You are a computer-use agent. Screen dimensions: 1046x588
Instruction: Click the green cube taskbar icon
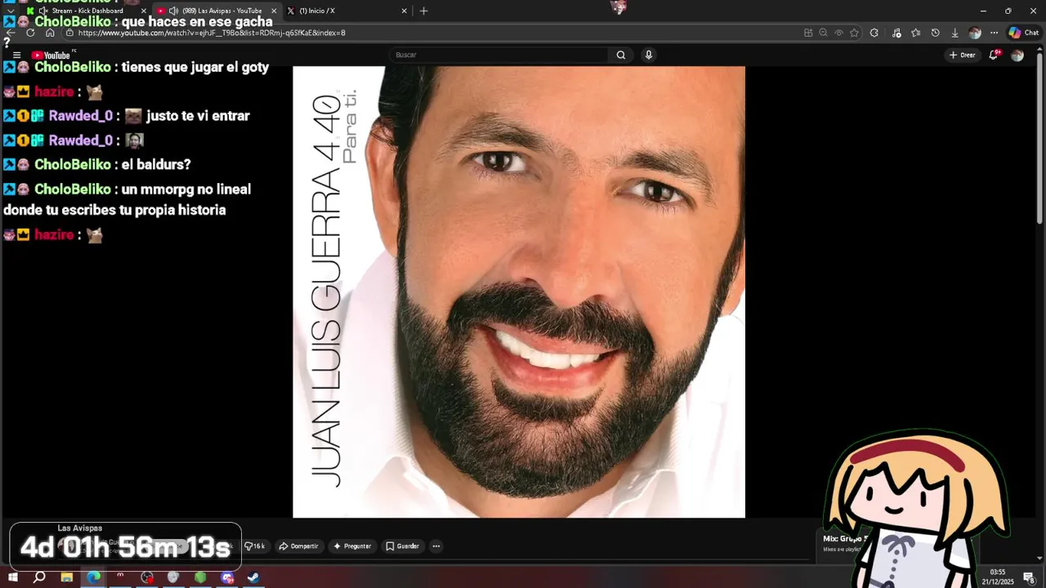click(x=200, y=577)
